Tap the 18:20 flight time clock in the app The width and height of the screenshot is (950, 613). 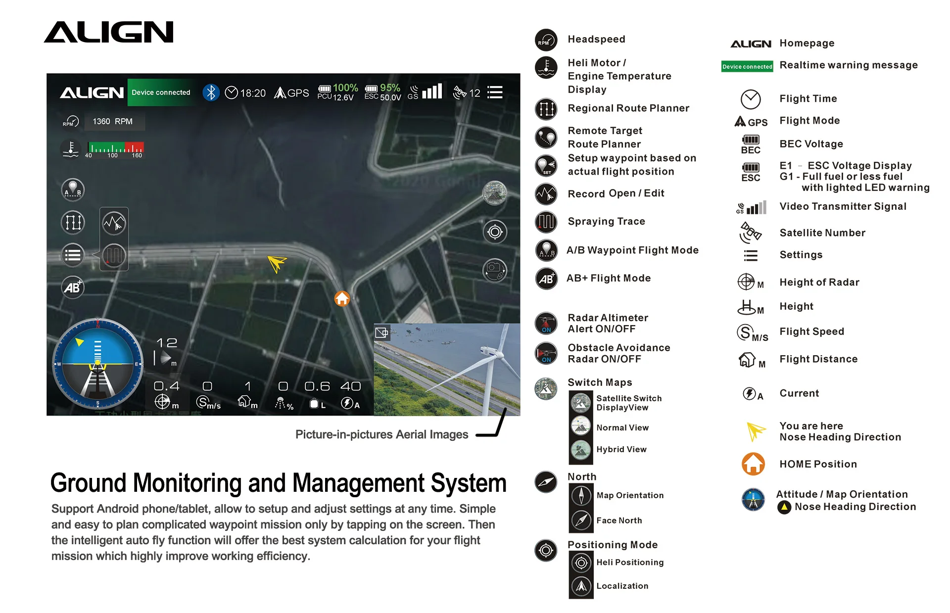coord(245,93)
